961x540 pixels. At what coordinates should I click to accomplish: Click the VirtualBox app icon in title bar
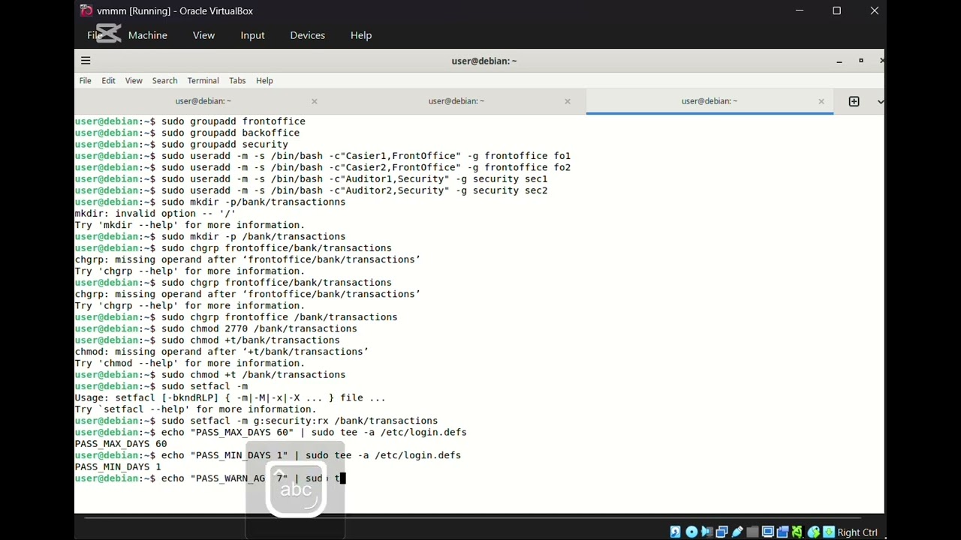(86, 10)
